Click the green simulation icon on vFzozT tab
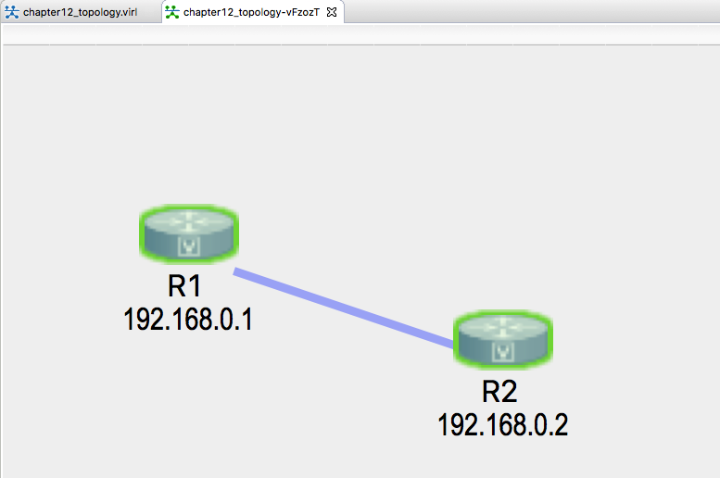 [x=172, y=12]
